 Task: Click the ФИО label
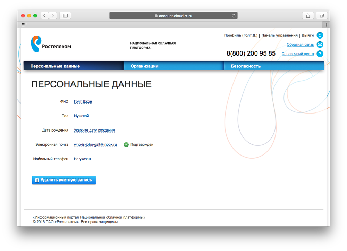[x=64, y=101]
